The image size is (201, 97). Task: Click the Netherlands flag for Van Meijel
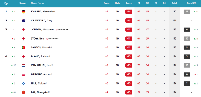pos(23,65)
